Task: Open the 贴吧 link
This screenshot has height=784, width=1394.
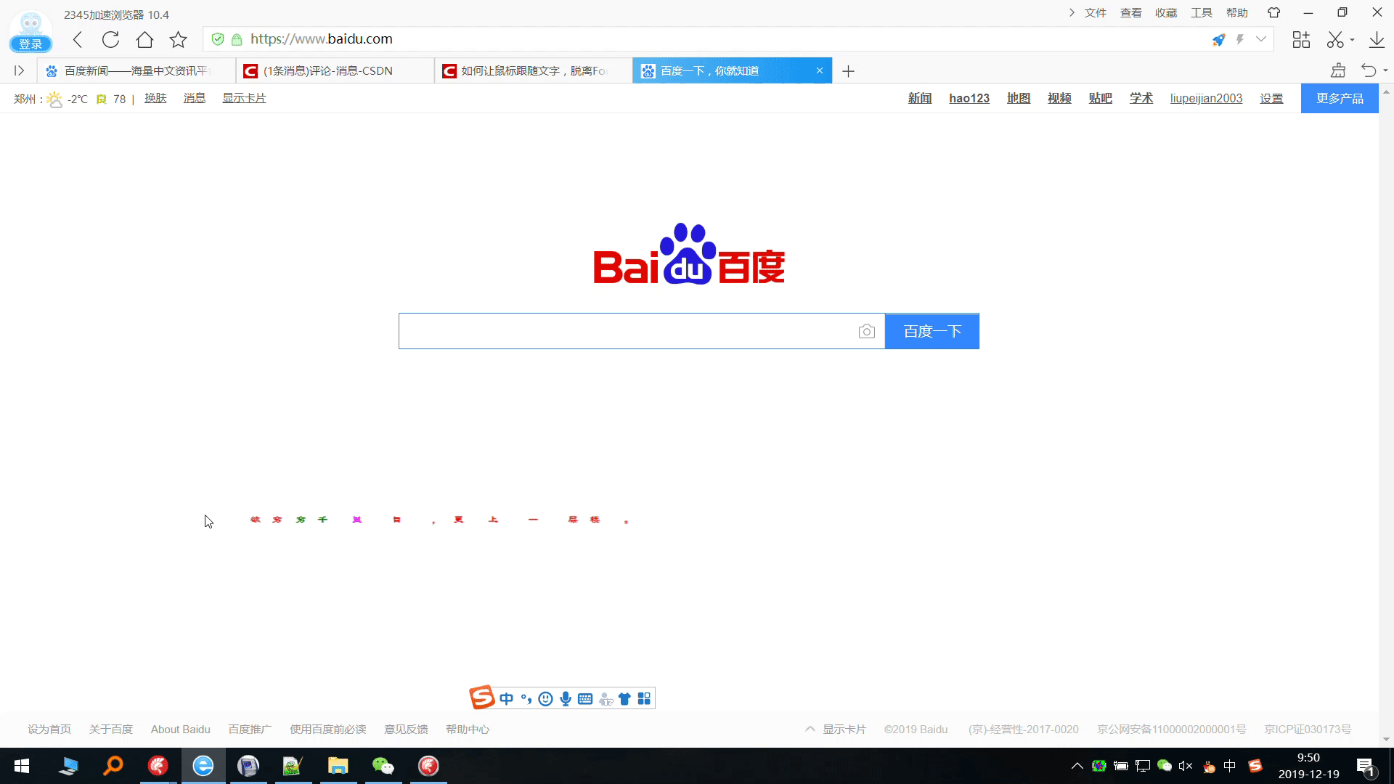Action: [1101, 98]
